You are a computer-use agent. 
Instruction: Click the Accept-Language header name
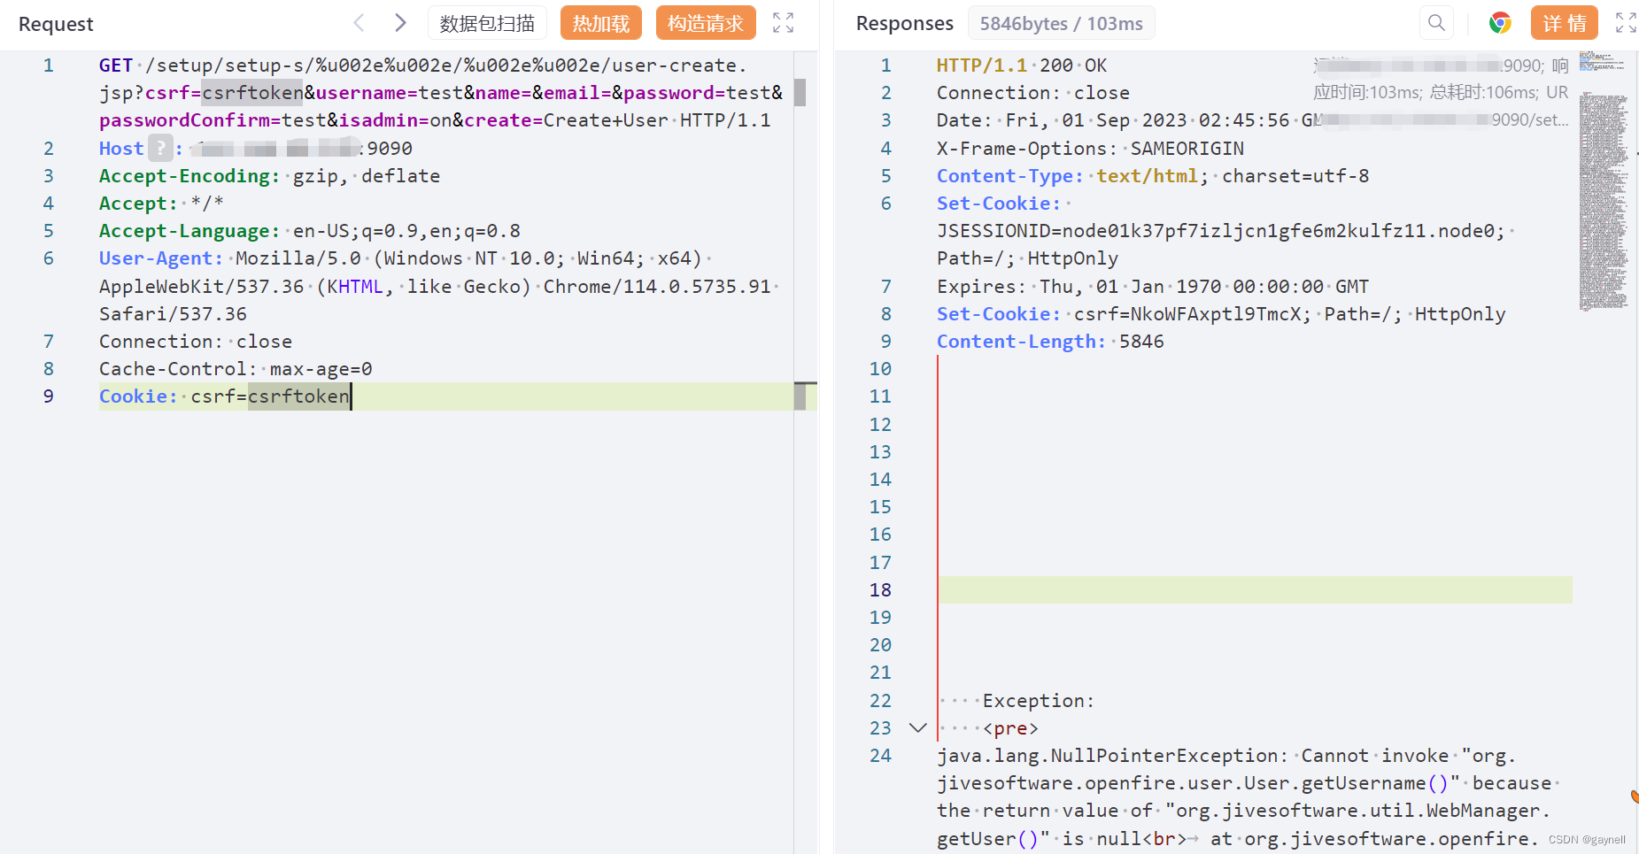189,231
